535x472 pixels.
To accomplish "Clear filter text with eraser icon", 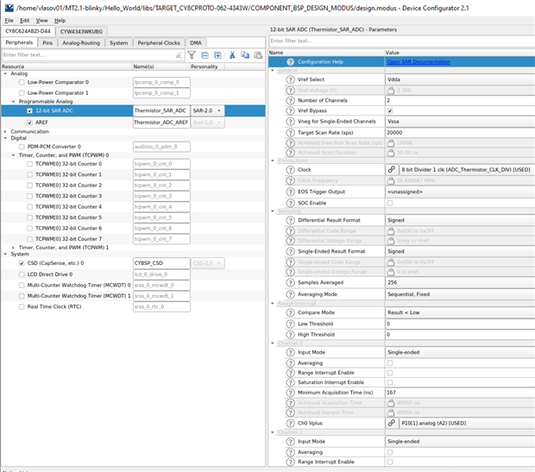I will click(179, 55).
